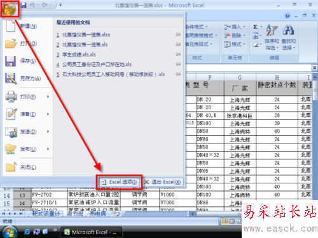Click the 插入 cells button
The height and width of the screenshot is (238, 318).
pos(235,27)
